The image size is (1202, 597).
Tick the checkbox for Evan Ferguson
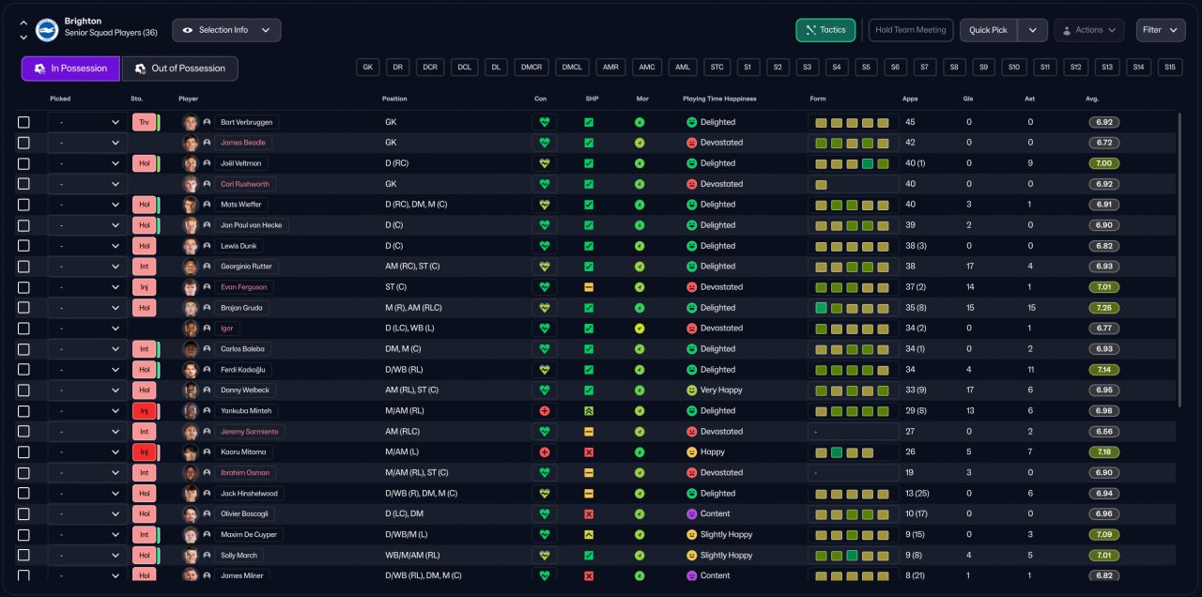click(x=23, y=287)
